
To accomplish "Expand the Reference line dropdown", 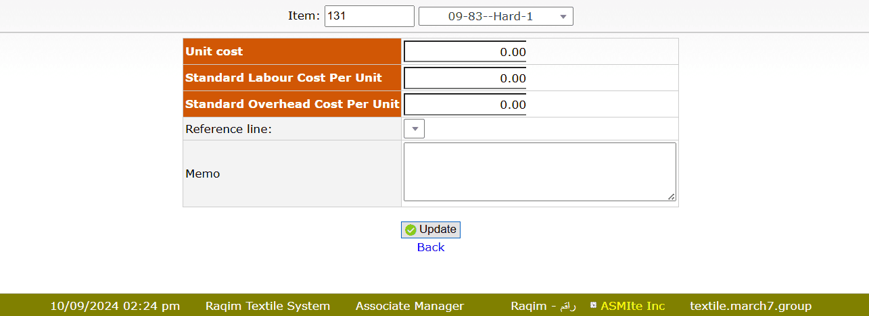I will coord(414,128).
